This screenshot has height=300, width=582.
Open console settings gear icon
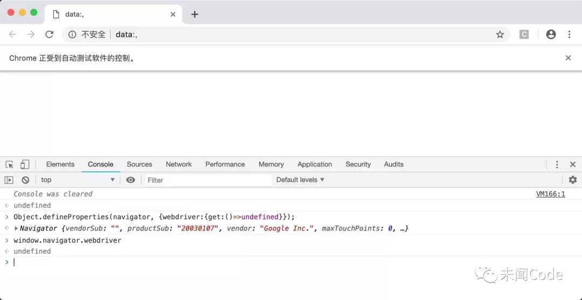click(573, 180)
